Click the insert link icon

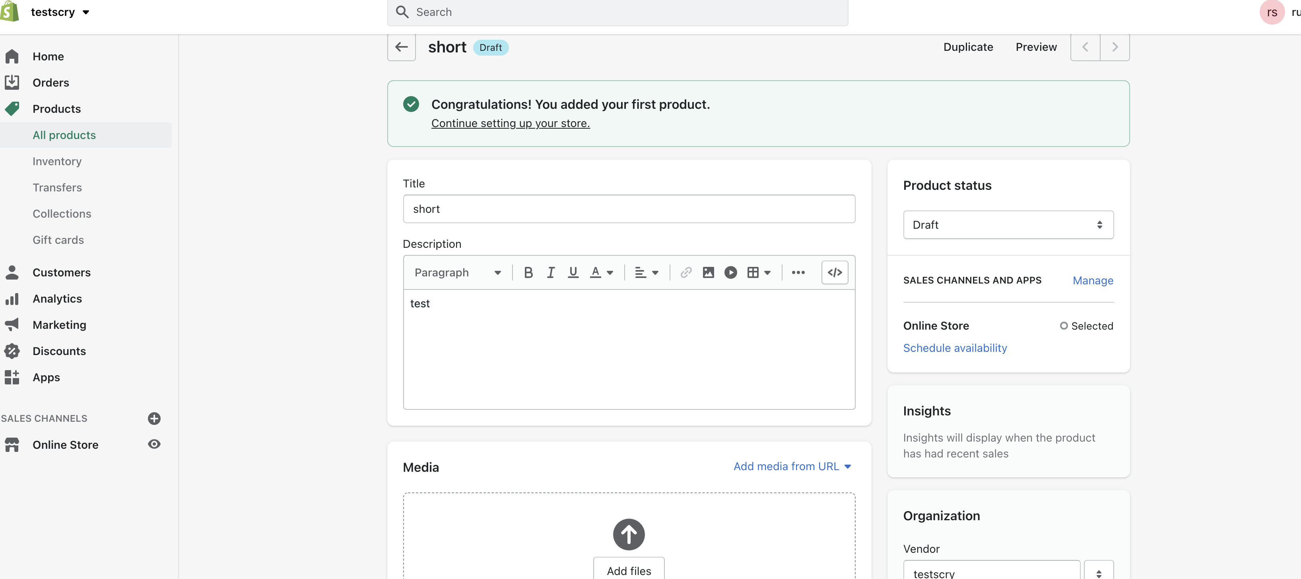click(685, 273)
